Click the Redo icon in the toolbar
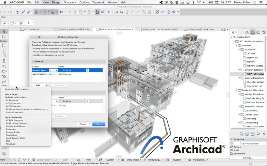 coord(10,12)
